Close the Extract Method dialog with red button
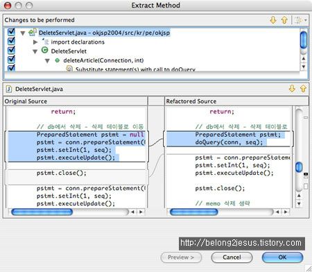312x272 pixels. (x=8, y=6)
